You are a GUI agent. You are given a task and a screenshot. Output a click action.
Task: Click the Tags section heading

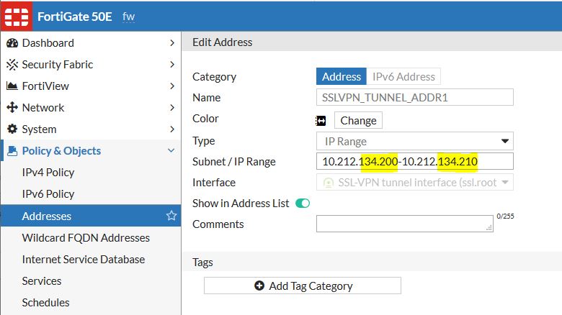point(202,262)
